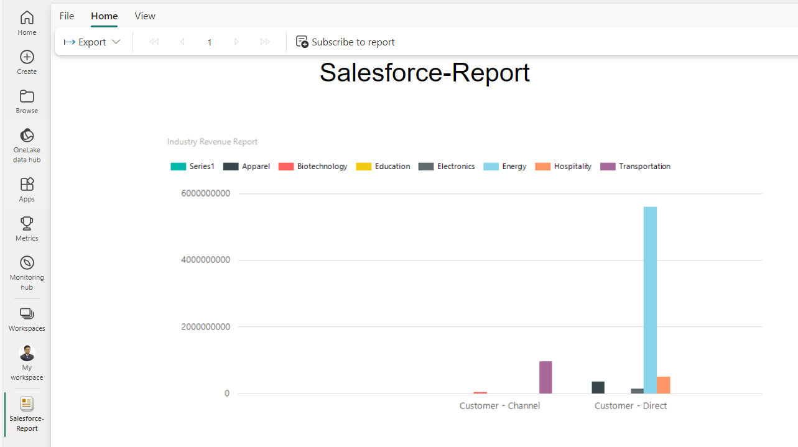Go to the next report page
Screen dimensions: 798x447
(236, 42)
